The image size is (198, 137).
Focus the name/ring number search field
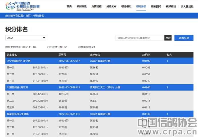click(140, 38)
